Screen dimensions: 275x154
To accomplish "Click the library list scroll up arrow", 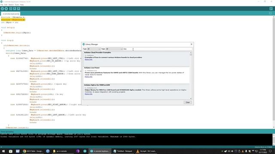I will (x=191, y=53).
